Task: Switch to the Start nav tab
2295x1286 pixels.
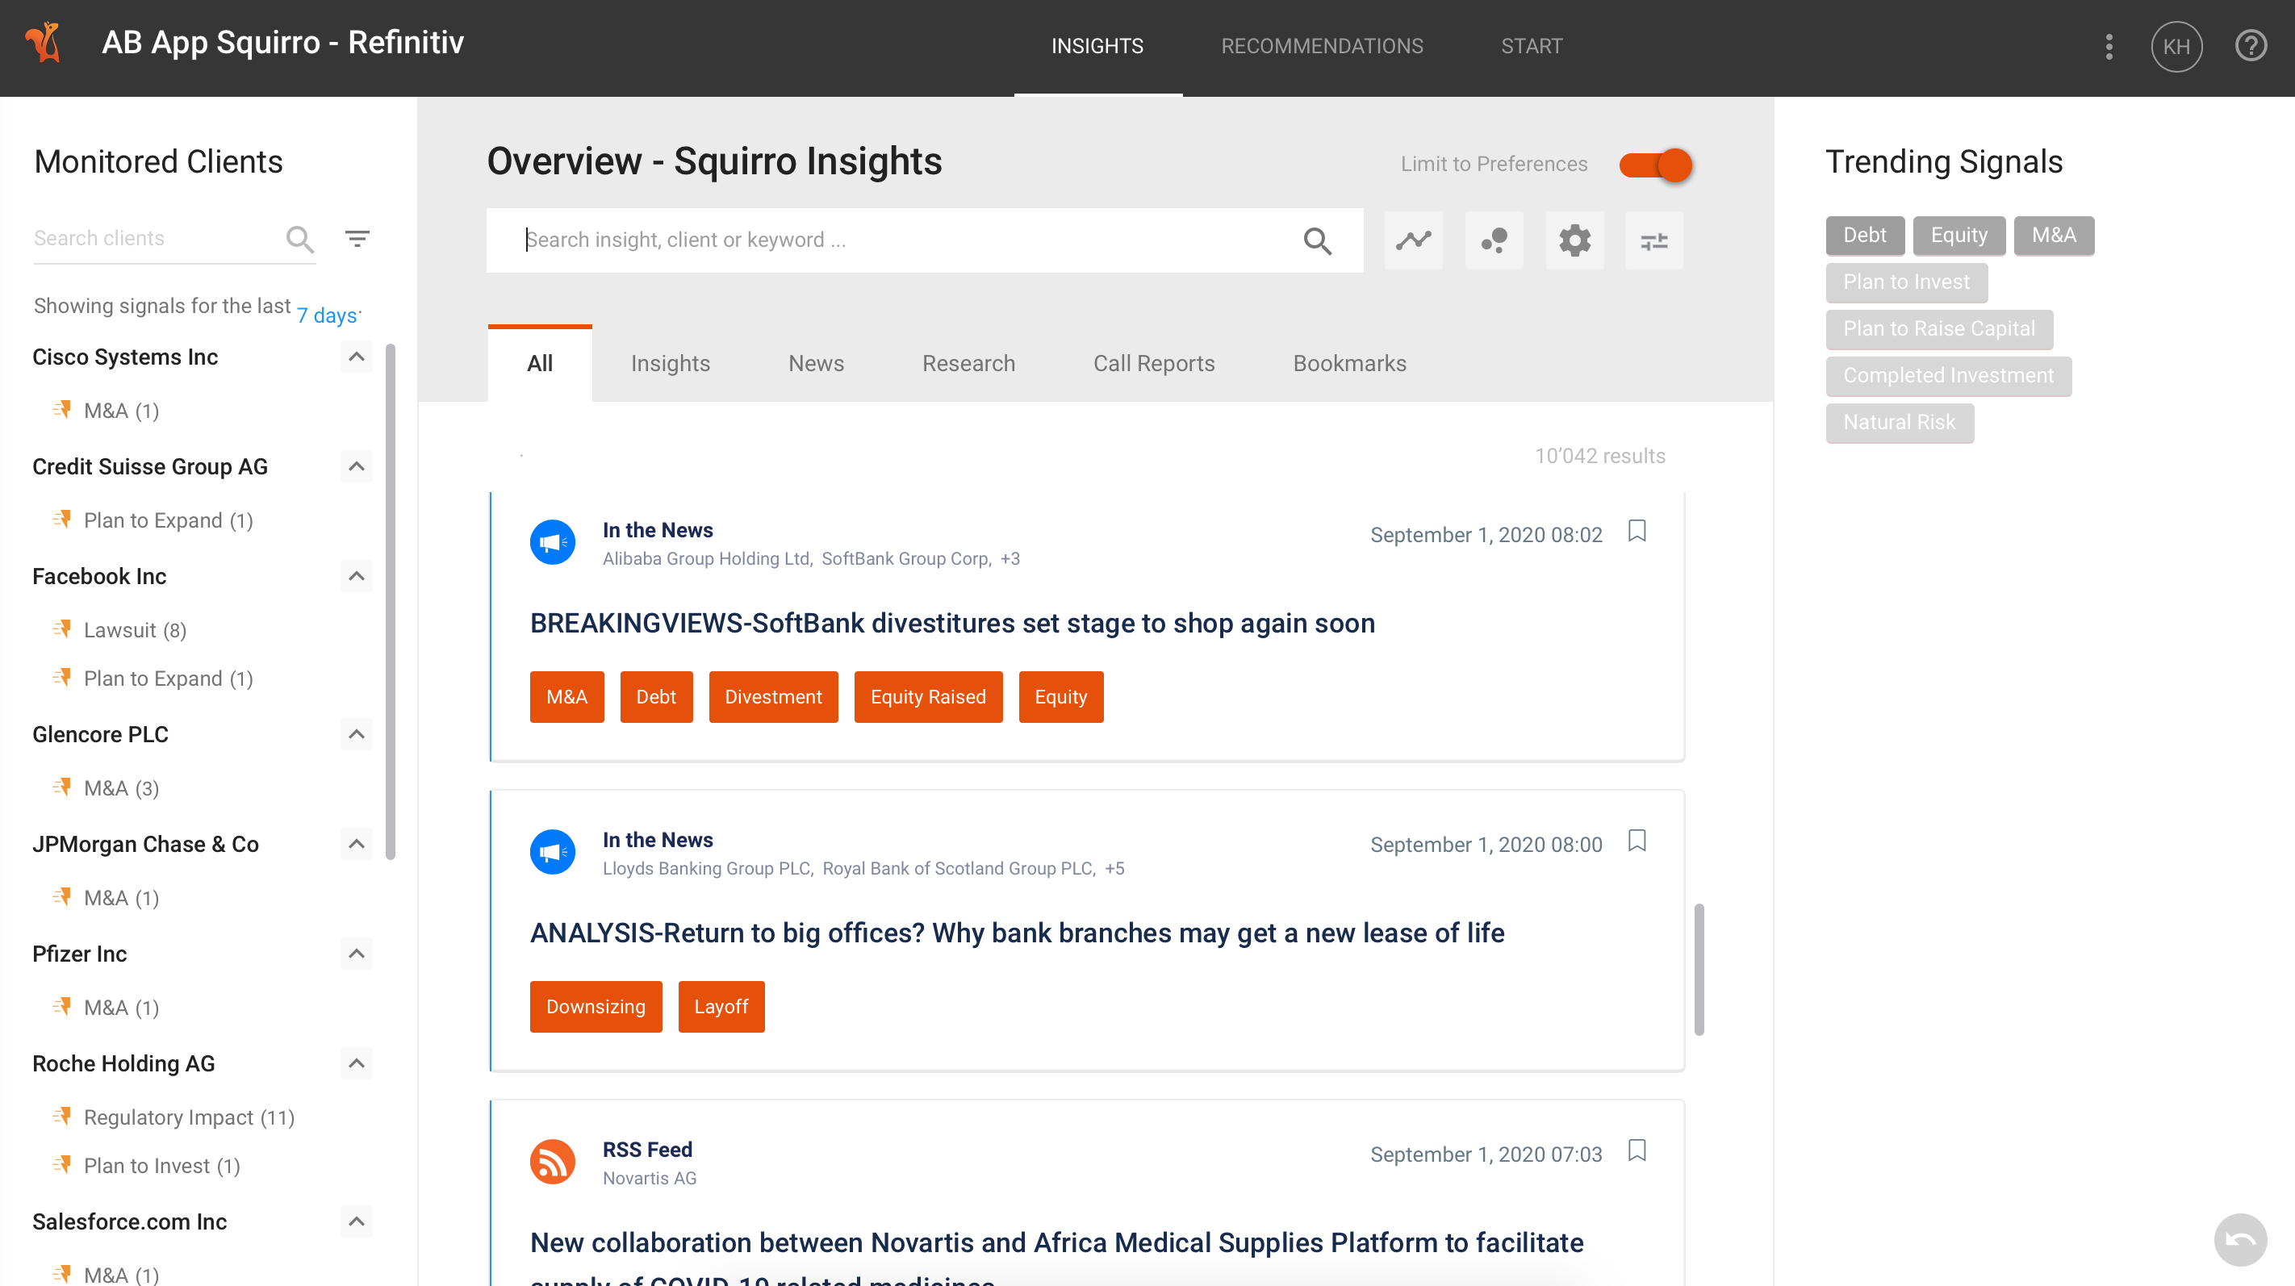Action: click(x=1532, y=46)
